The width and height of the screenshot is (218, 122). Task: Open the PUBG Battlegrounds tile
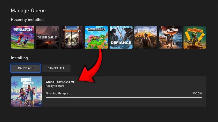[x=146, y=37]
